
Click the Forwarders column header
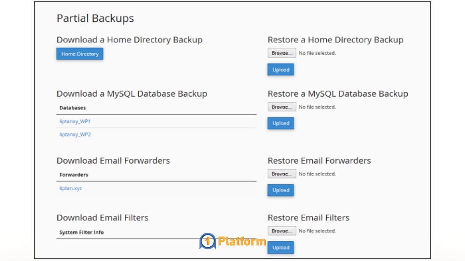click(74, 175)
